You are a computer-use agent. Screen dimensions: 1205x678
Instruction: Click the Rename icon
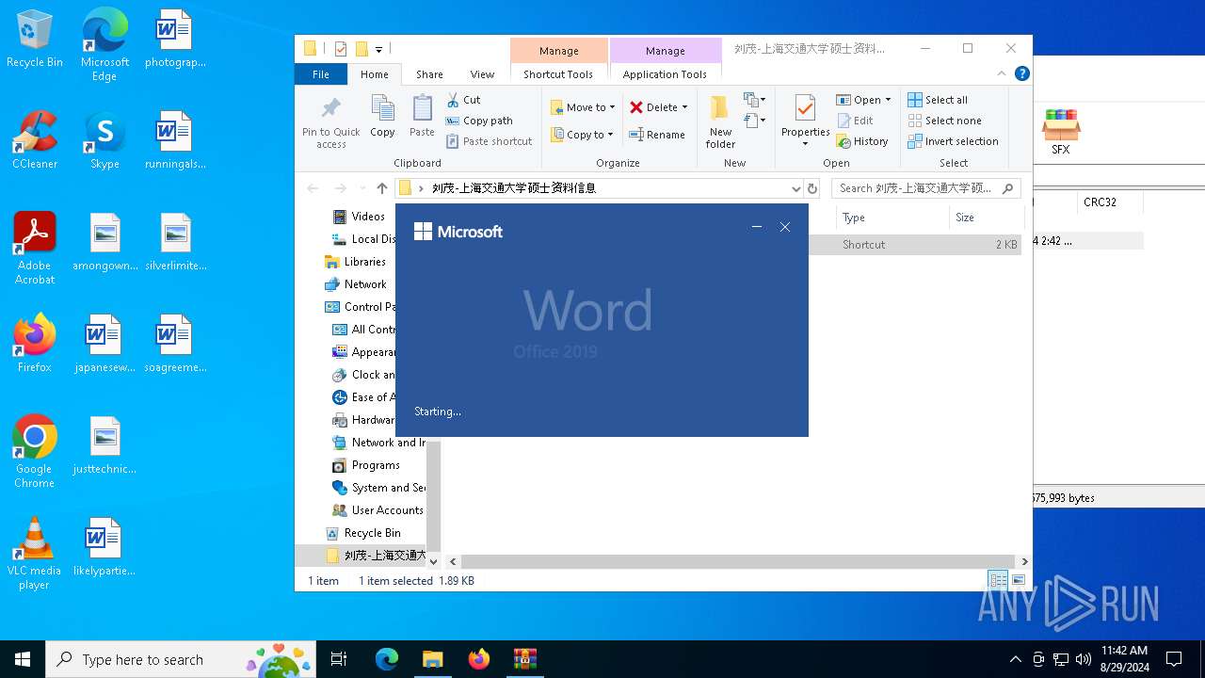[x=636, y=135]
